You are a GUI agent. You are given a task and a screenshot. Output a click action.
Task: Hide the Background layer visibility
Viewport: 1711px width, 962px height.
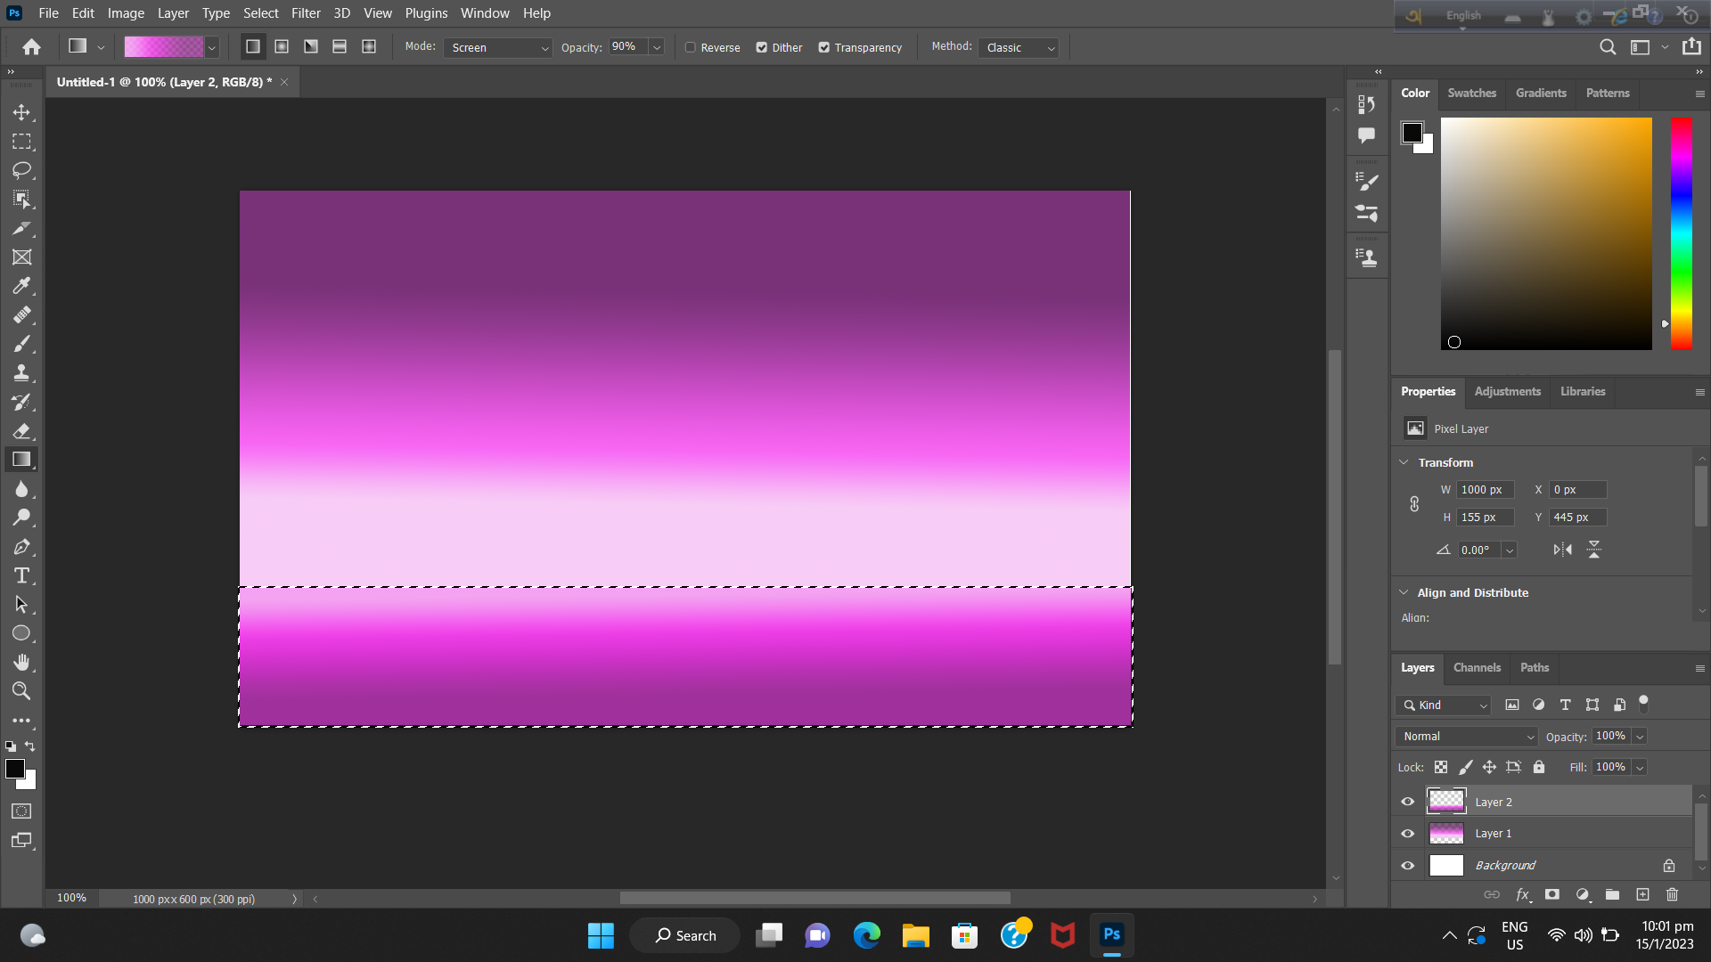(1408, 865)
